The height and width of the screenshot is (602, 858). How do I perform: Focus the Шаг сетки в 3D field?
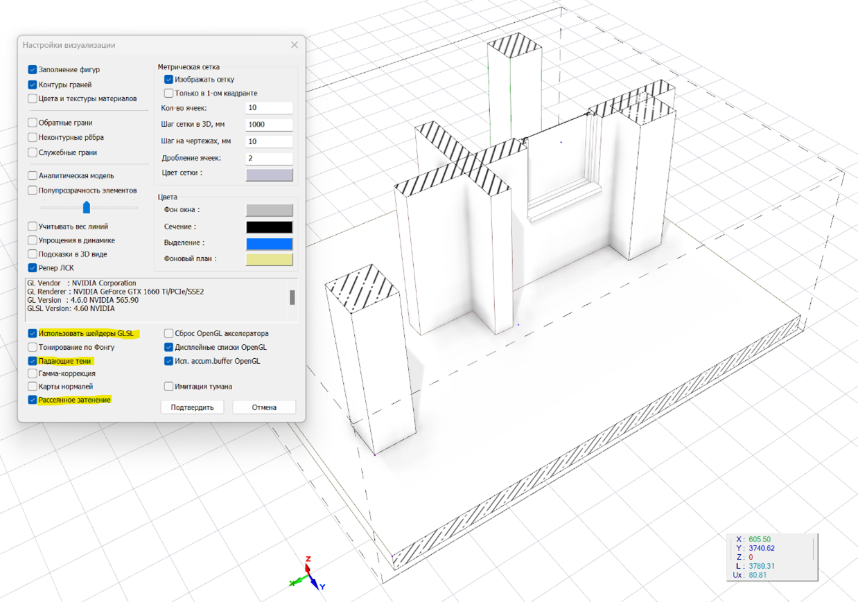tap(269, 125)
